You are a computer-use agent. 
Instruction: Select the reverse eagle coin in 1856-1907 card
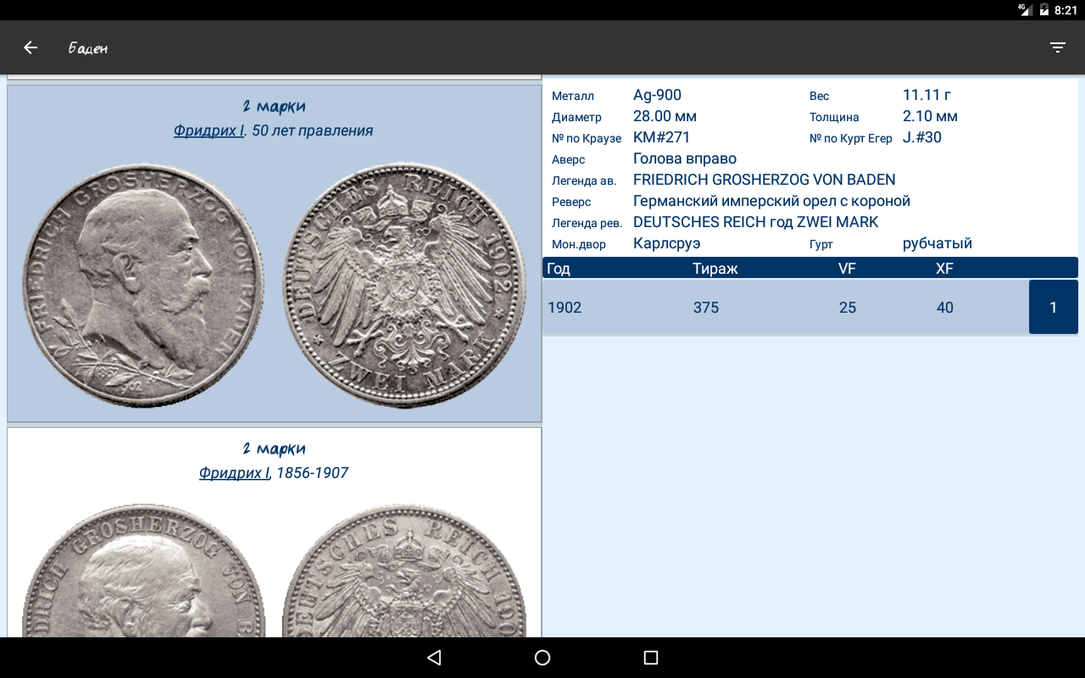pos(404,571)
